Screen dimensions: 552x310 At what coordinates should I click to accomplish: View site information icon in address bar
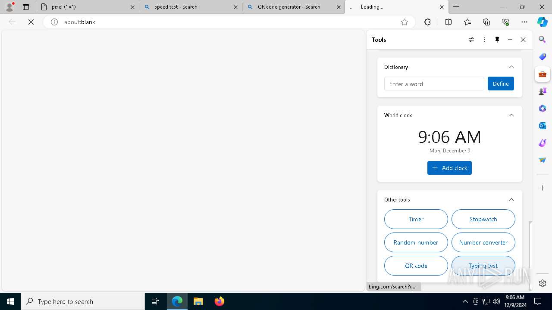point(54,22)
